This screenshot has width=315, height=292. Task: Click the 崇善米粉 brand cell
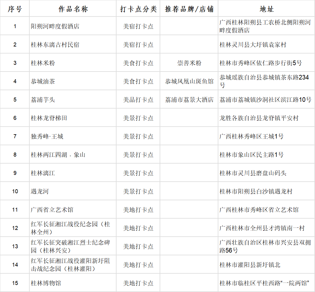[189, 63]
